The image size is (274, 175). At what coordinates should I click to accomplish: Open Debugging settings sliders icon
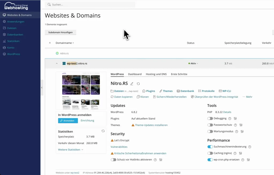(x=235, y=119)
